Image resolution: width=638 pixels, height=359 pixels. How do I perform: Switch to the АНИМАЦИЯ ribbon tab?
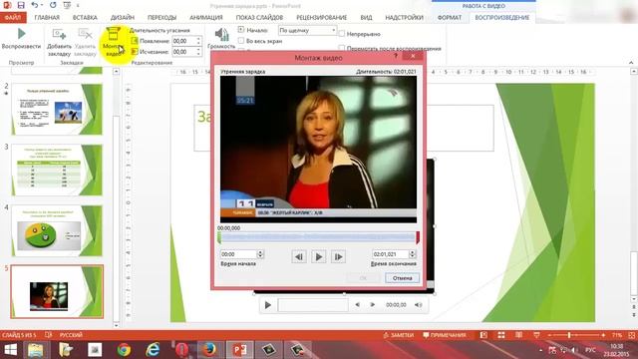tap(206, 18)
